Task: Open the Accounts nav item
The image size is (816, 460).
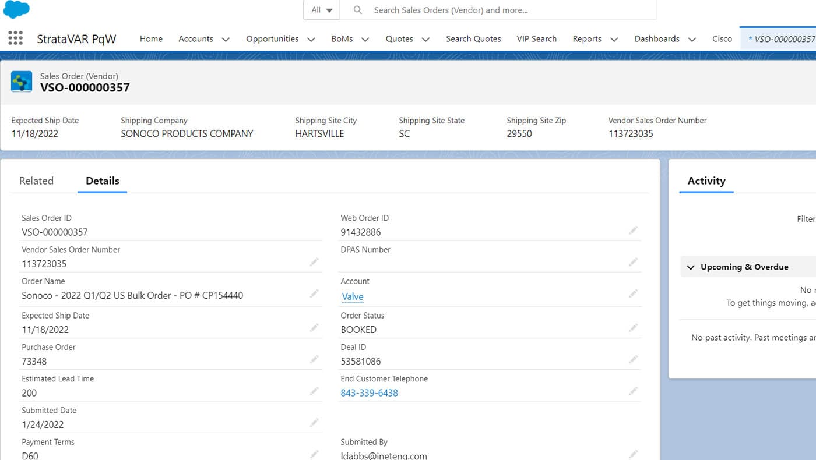Action: click(196, 38)
